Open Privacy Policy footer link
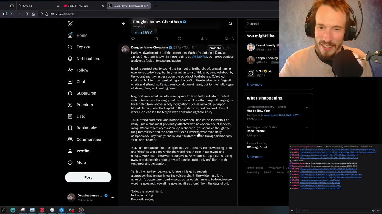The height and width of the screenshot is (214, 382). click(x=275, y=168)
